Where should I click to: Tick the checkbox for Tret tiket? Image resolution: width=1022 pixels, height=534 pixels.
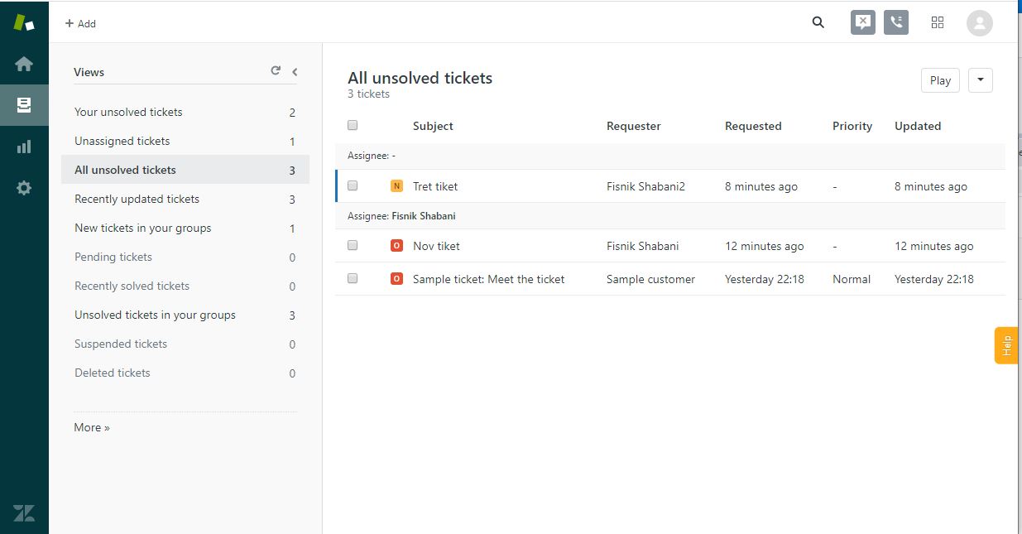353,186
